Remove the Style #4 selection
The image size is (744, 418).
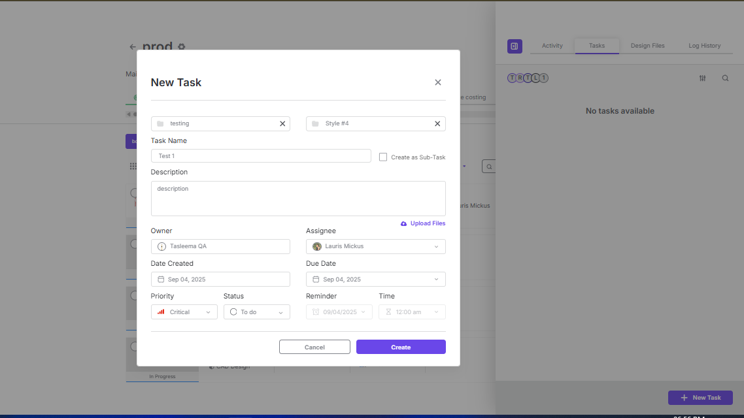[x=437, y=123]
